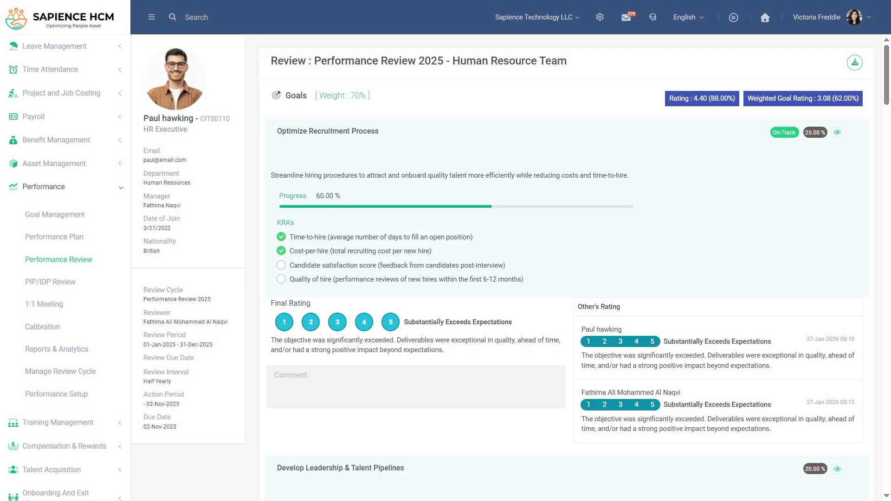The width and height of the screenshot is (891, 501).
Task: Click Weighted Goal Rating badge
Action: pos(803,98)
